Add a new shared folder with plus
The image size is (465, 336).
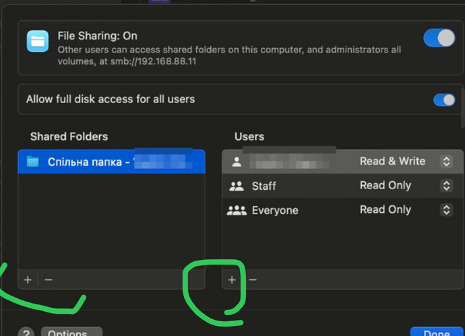[28, 279]
